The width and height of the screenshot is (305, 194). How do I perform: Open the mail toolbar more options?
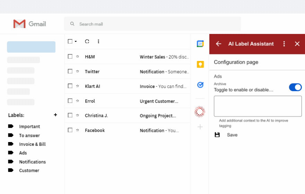tap(98, 41)
